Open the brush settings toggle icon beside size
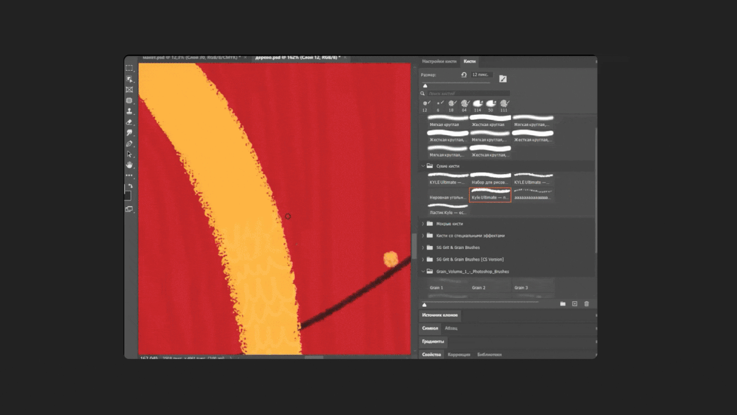Image resolution: width=737 pixels, height=415 pixels. click(x=503, y=79)
